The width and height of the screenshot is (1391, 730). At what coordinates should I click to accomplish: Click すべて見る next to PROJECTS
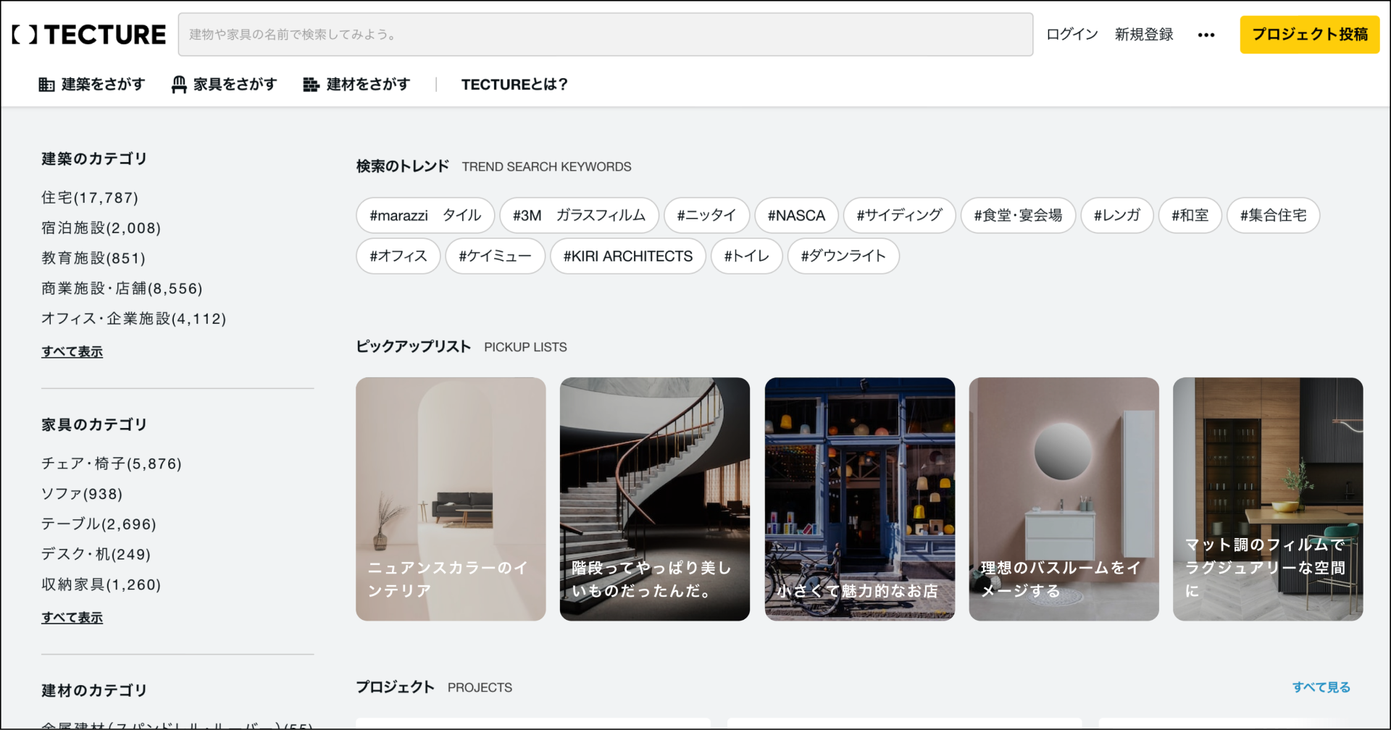point(1321,687)
